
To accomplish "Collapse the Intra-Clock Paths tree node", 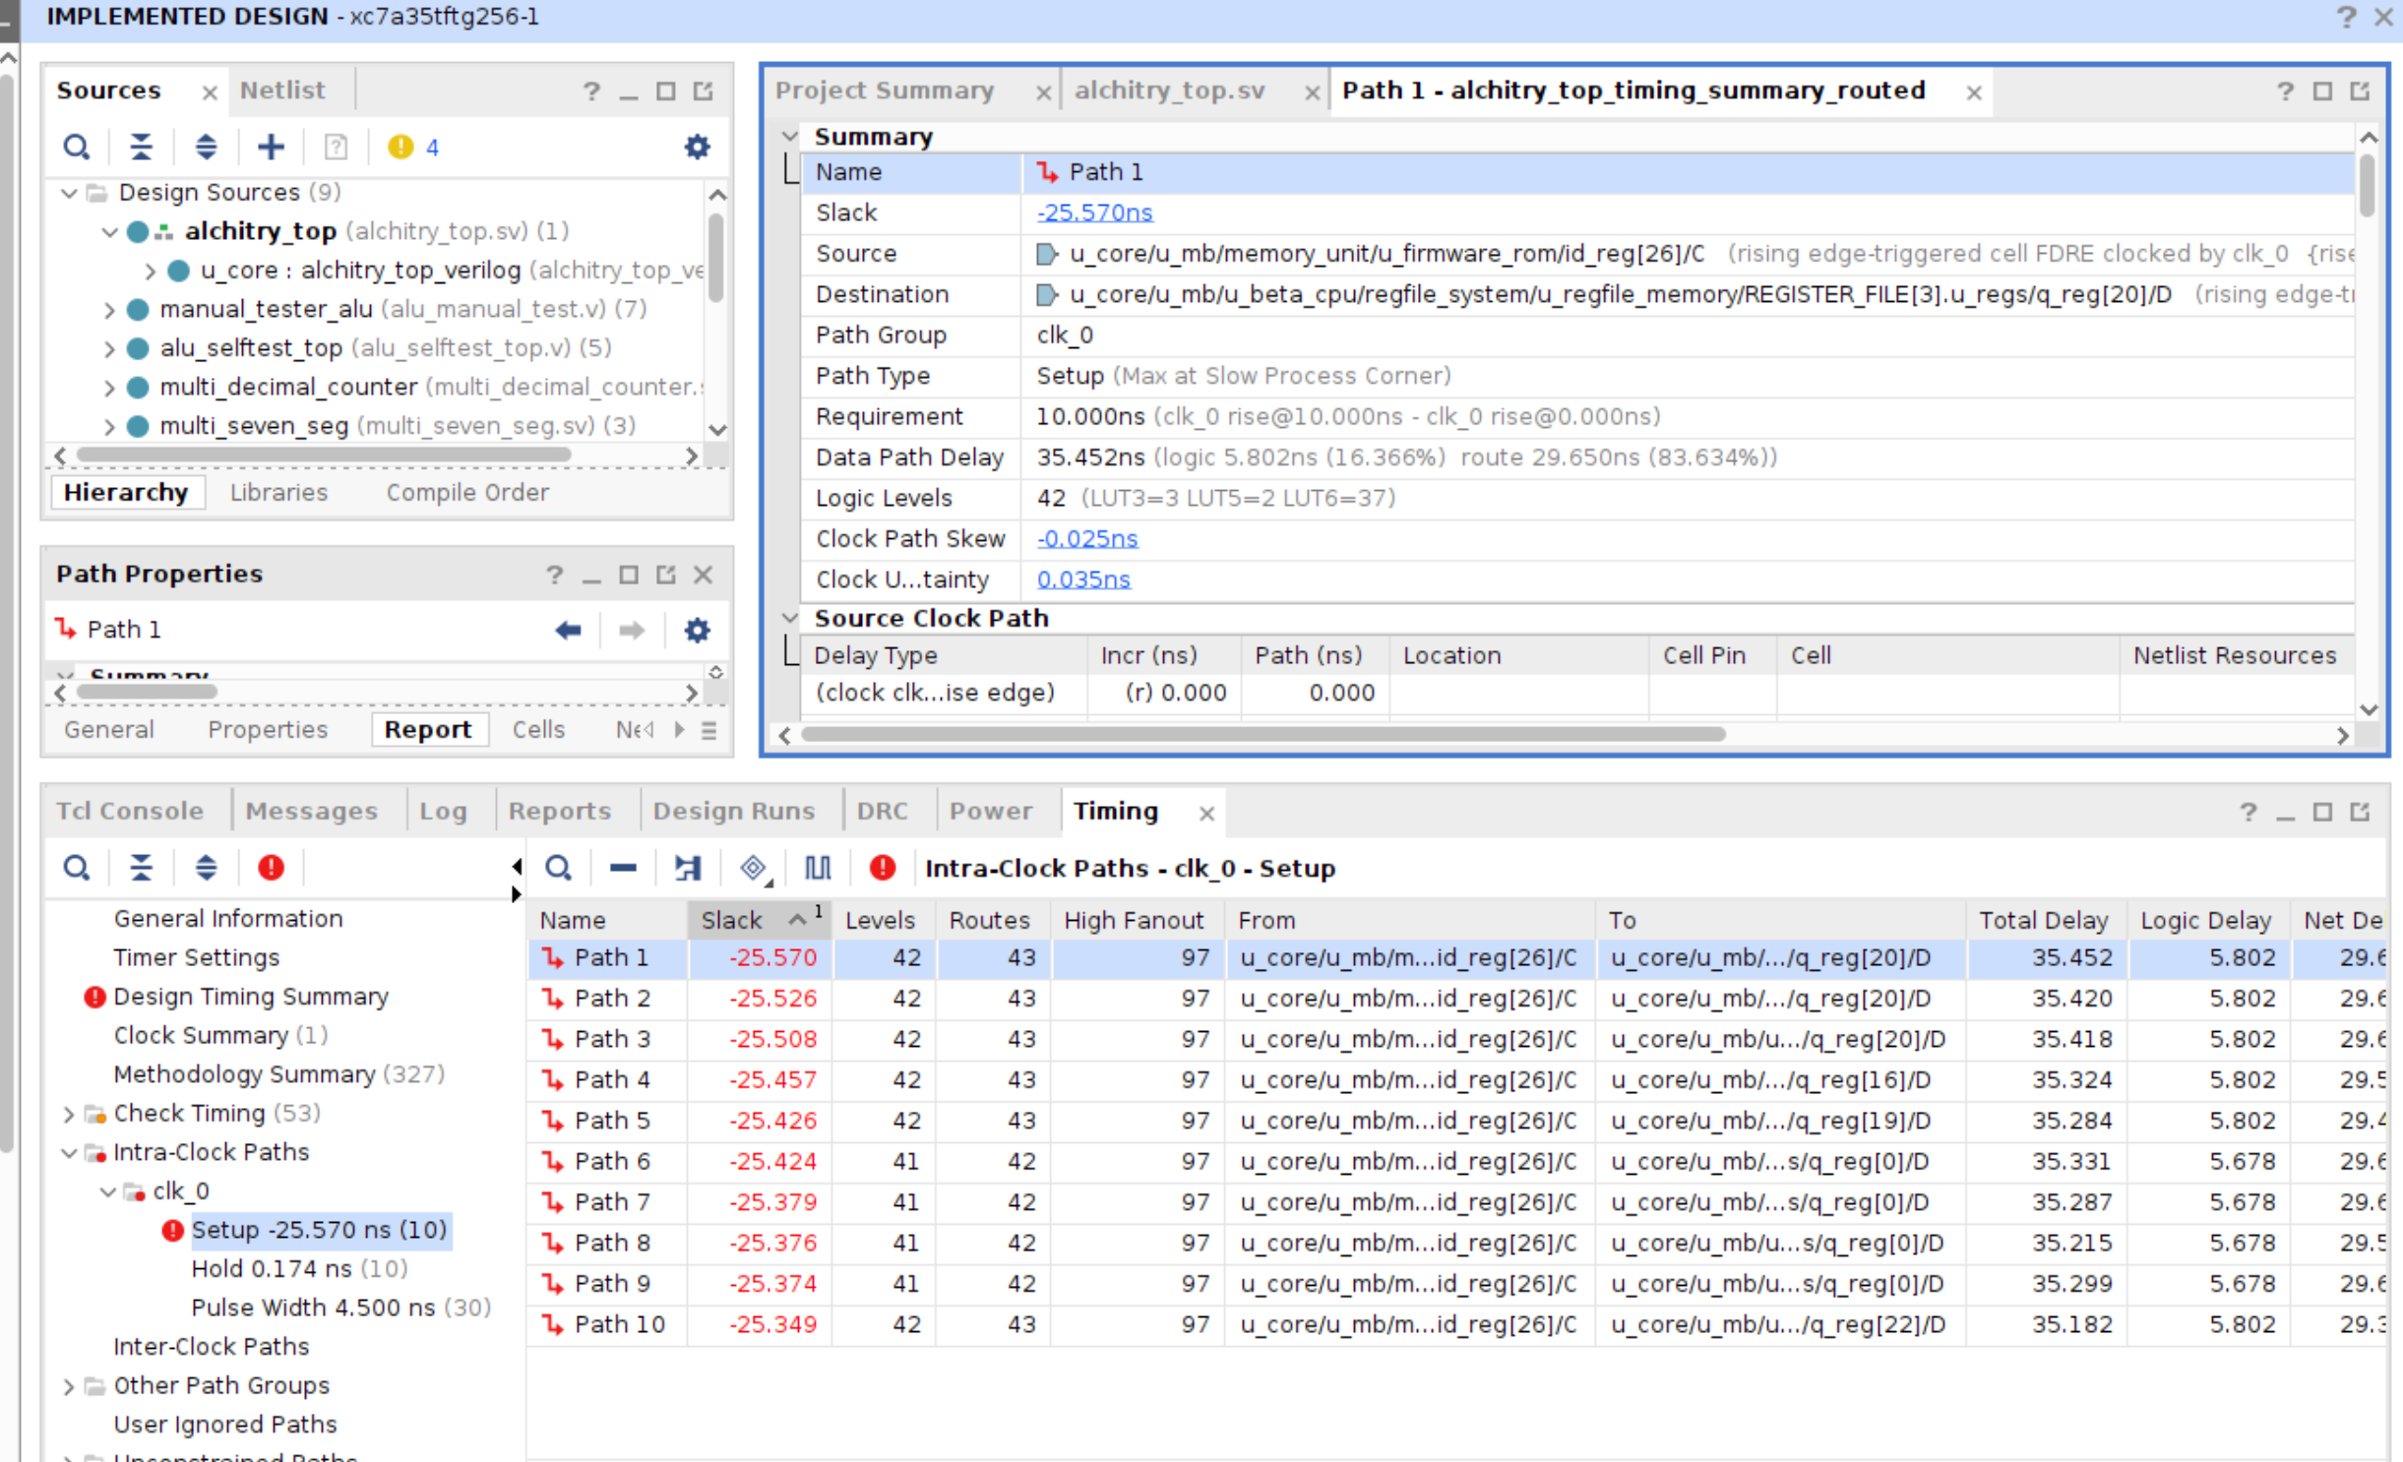I will pyautogui.click(x=69, y=1153).
